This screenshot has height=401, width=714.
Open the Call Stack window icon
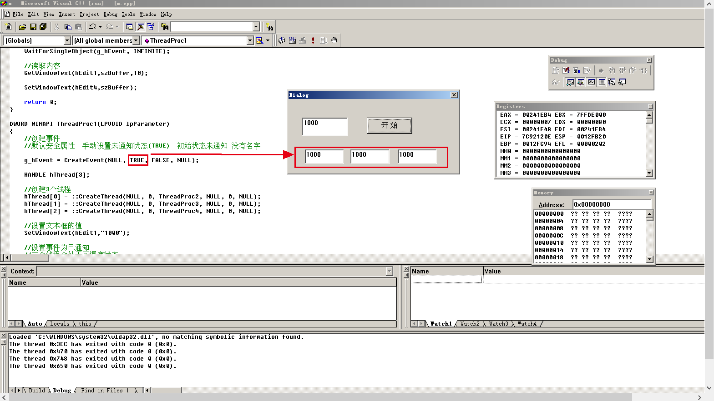click(x=612, y=82)
